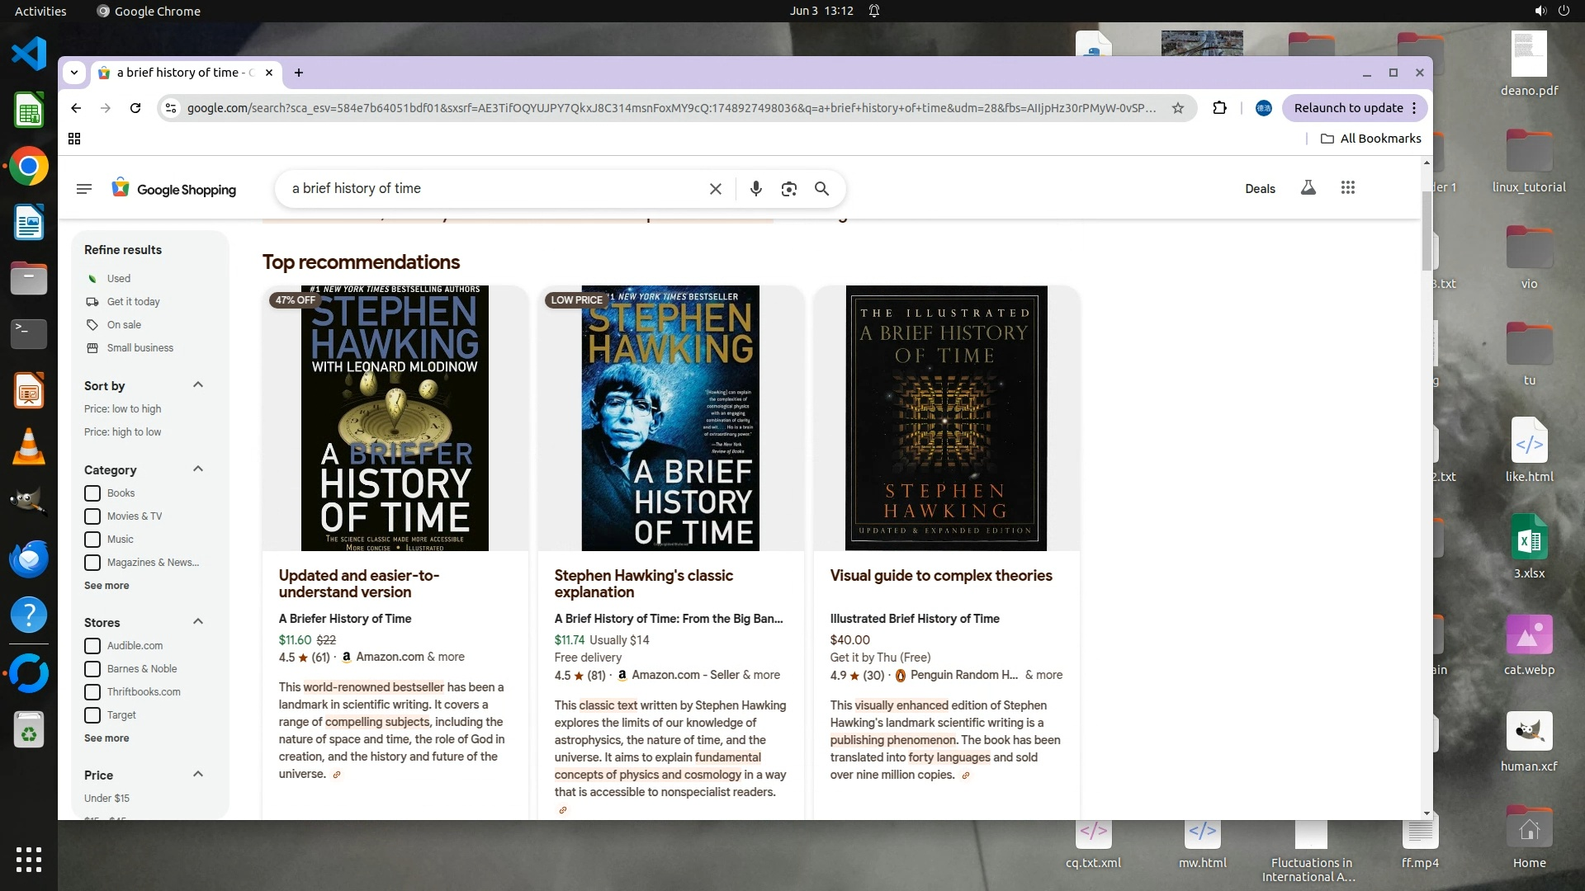Bookmark this page with star icon
Image resolution: width=1585 pixels, height=891 pixels.
(1178, 108)
